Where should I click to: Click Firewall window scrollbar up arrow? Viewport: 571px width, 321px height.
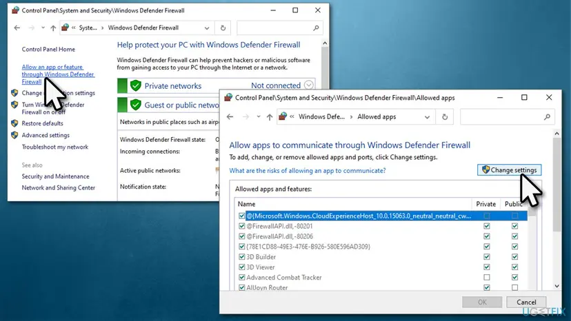(x=325, y=43)
